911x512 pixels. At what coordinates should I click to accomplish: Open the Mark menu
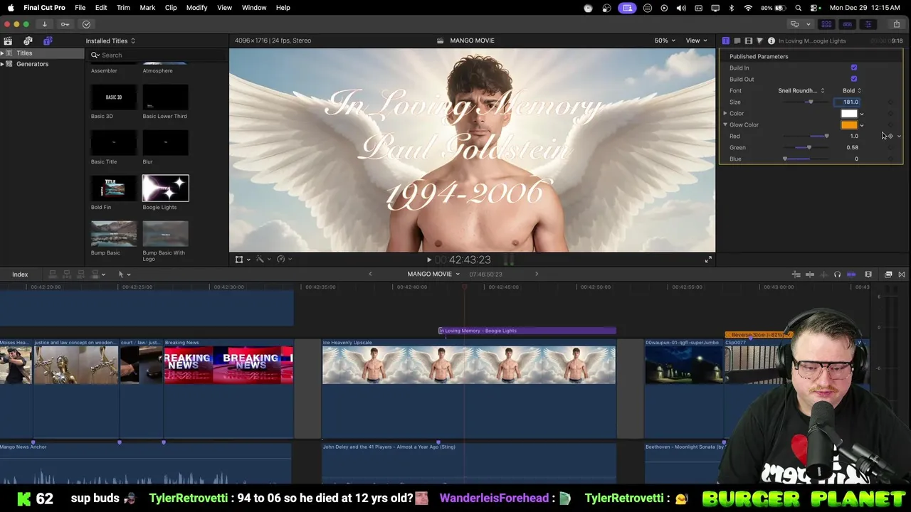pyautogui.click(x=147, y=8)
